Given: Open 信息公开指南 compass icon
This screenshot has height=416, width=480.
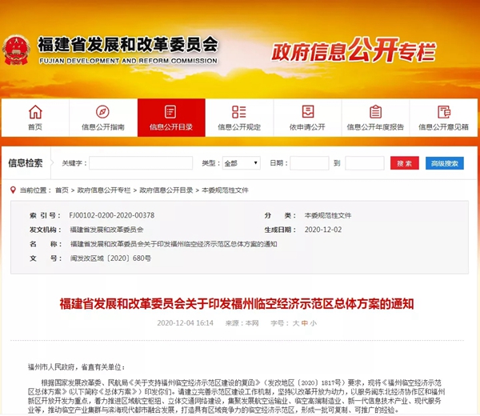Looking at the screenshot, I should tap(102, 112).
